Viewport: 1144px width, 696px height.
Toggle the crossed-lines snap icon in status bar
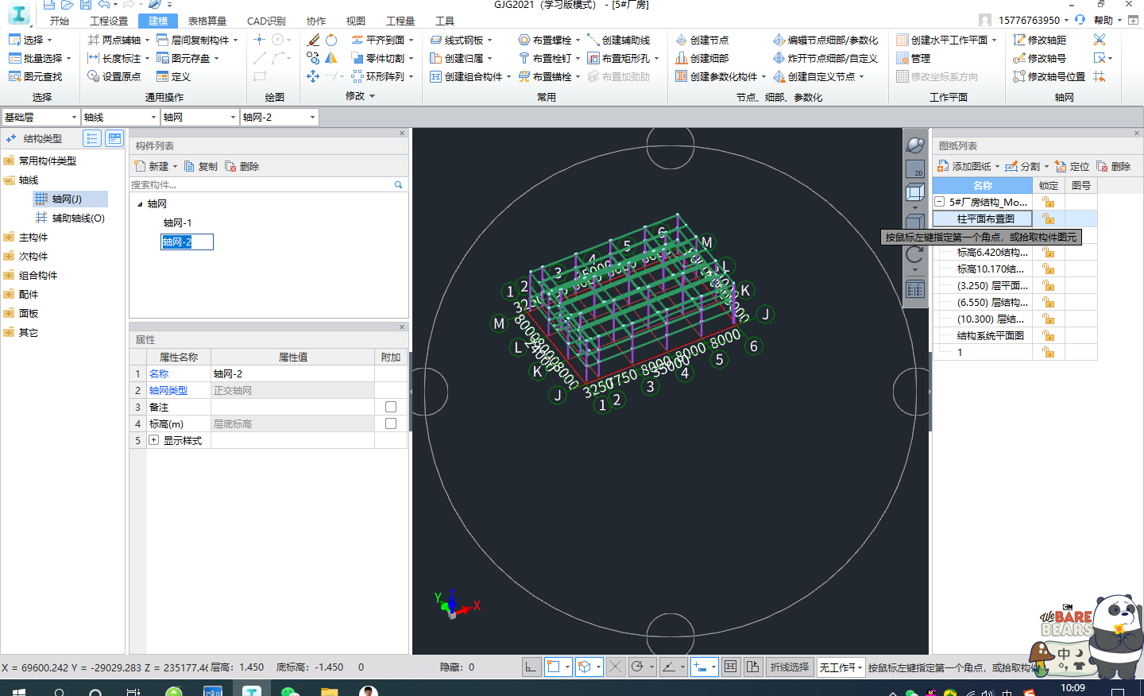(615, 667)
